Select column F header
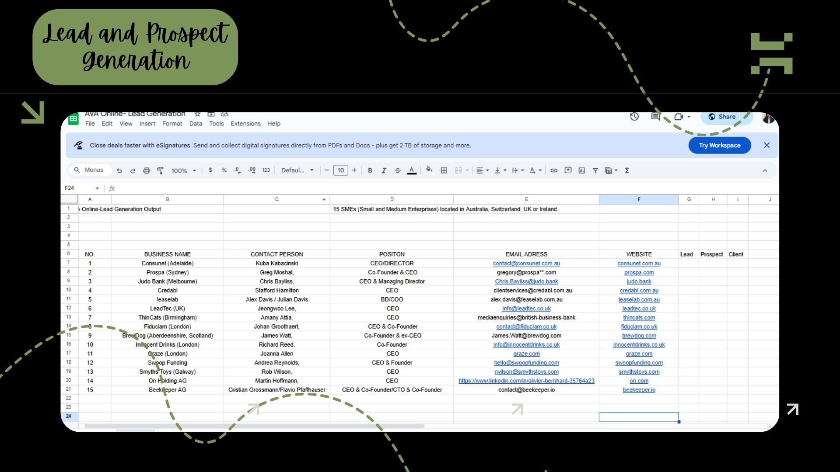840x472 pixels. click(x=639, y=199)
